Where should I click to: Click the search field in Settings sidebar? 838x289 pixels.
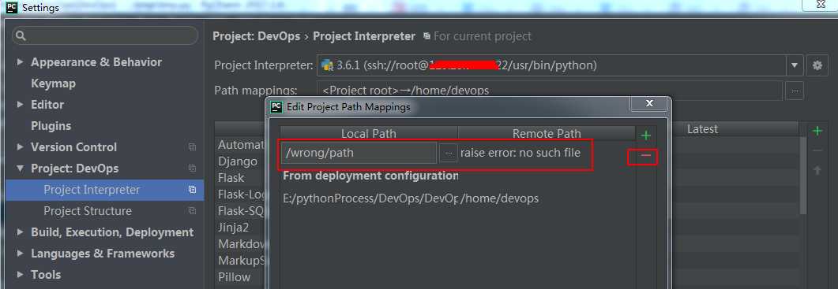[105, 35]
